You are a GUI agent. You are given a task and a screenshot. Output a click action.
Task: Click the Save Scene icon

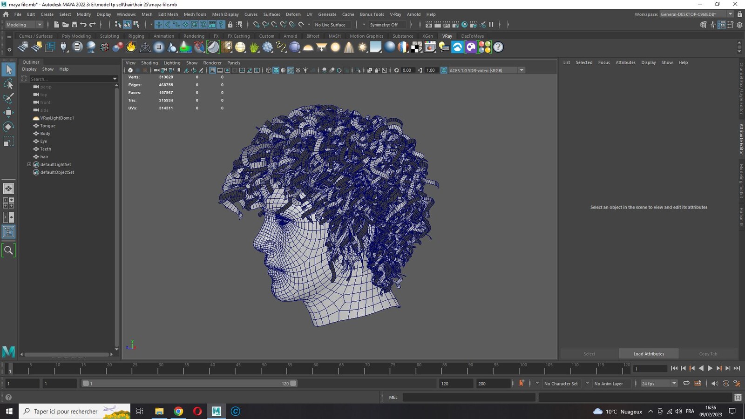[x=74, y=25]
